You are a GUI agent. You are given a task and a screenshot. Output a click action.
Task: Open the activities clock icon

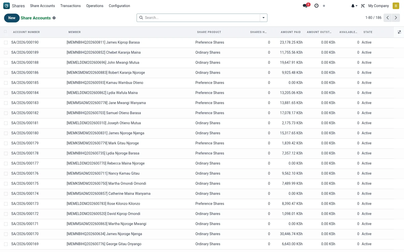pyautogui.click(x=316, y=6)
